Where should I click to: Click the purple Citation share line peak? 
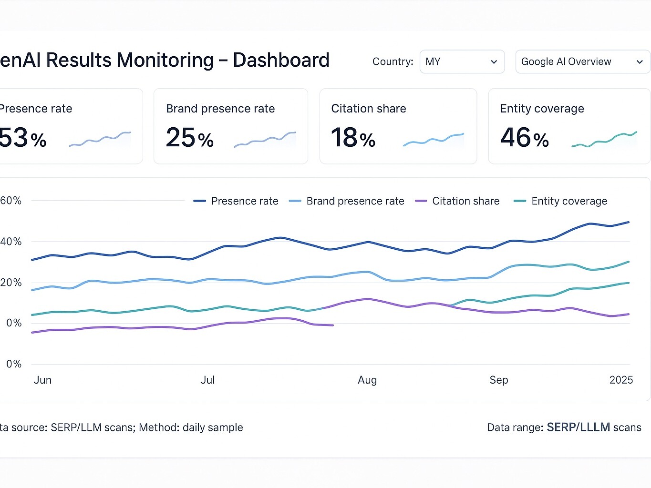point(367,299)
